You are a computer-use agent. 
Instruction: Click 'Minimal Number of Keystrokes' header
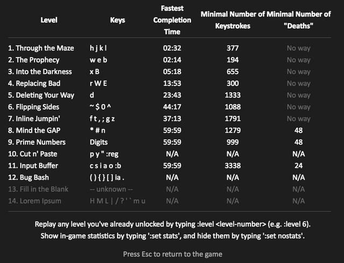[x=233, y=20]
